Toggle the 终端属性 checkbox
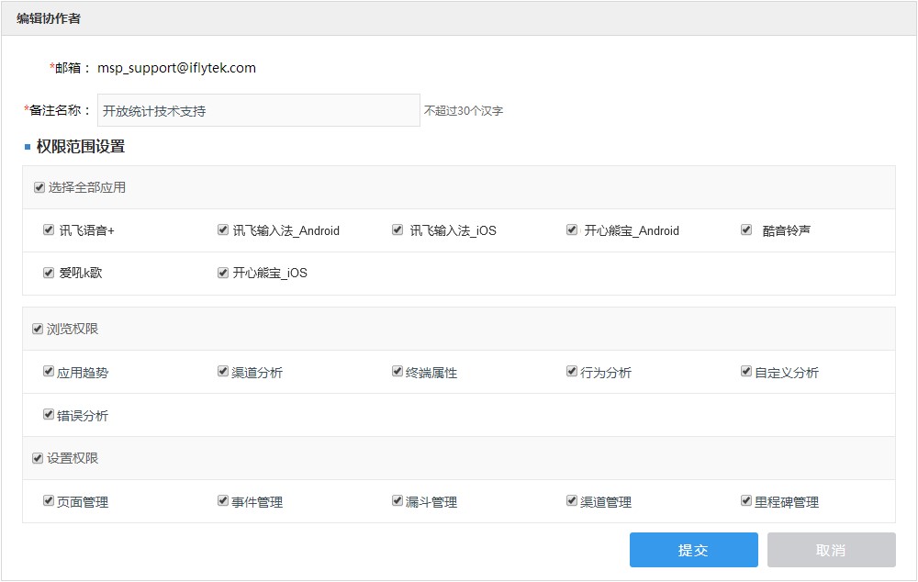The height and width of the screenshot is (582, 918). [x=397, y=371]
